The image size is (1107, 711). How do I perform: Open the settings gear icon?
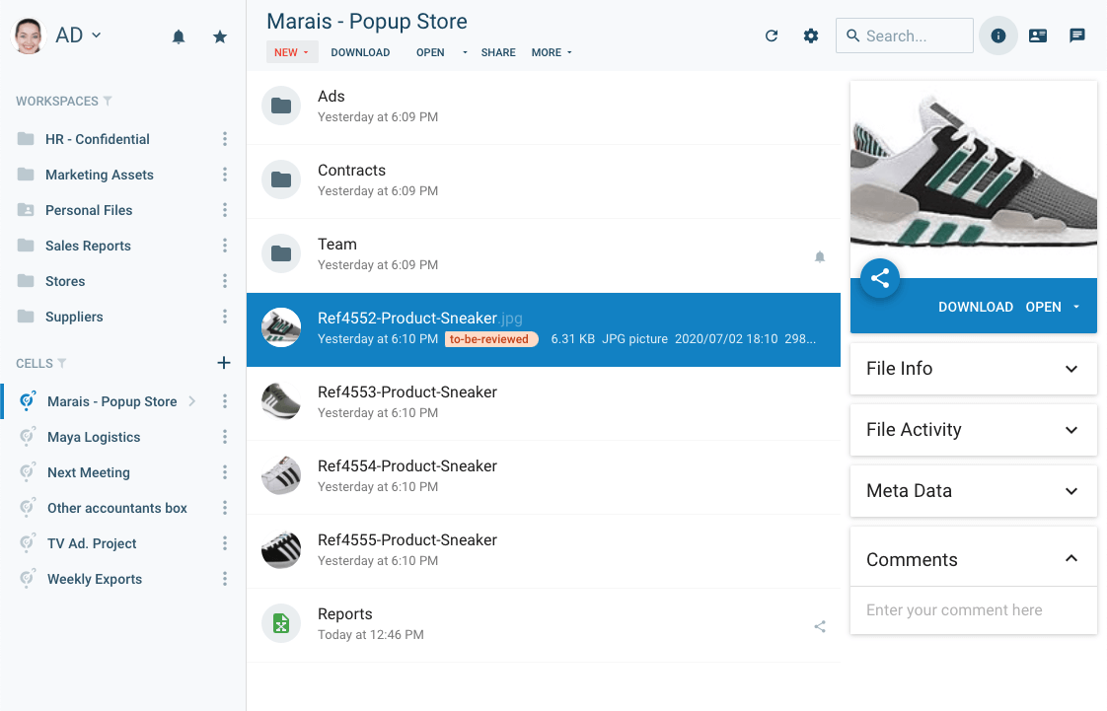click(x=810, y=35)
